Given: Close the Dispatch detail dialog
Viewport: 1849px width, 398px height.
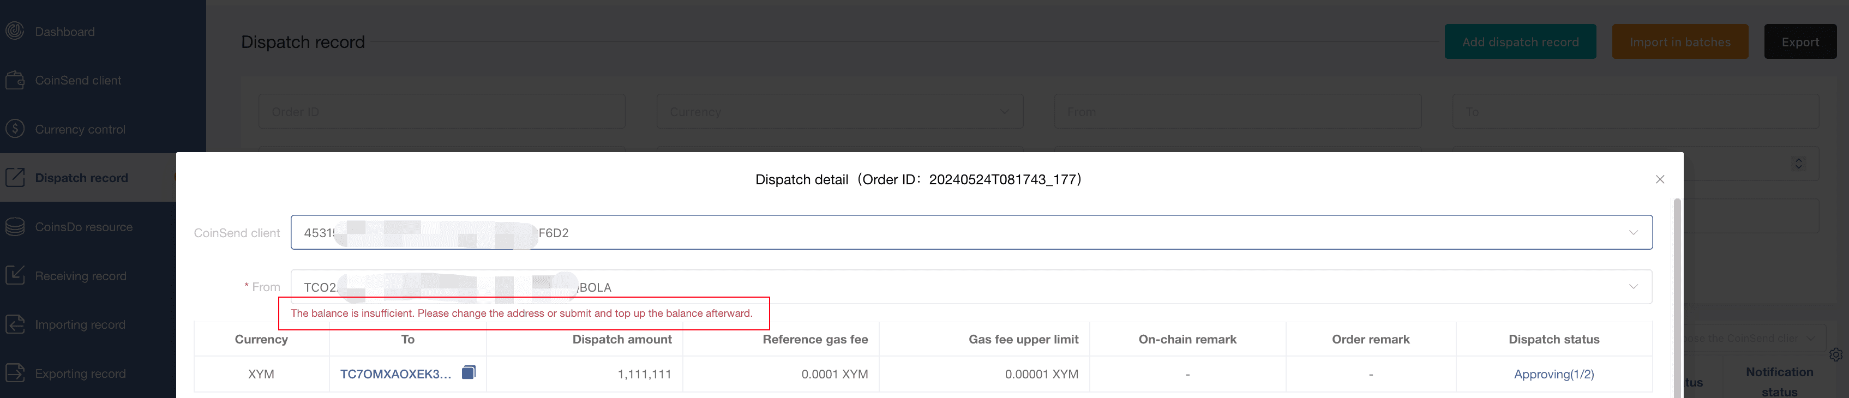Looking at the screenshot, I should [x=1660, y=179].
